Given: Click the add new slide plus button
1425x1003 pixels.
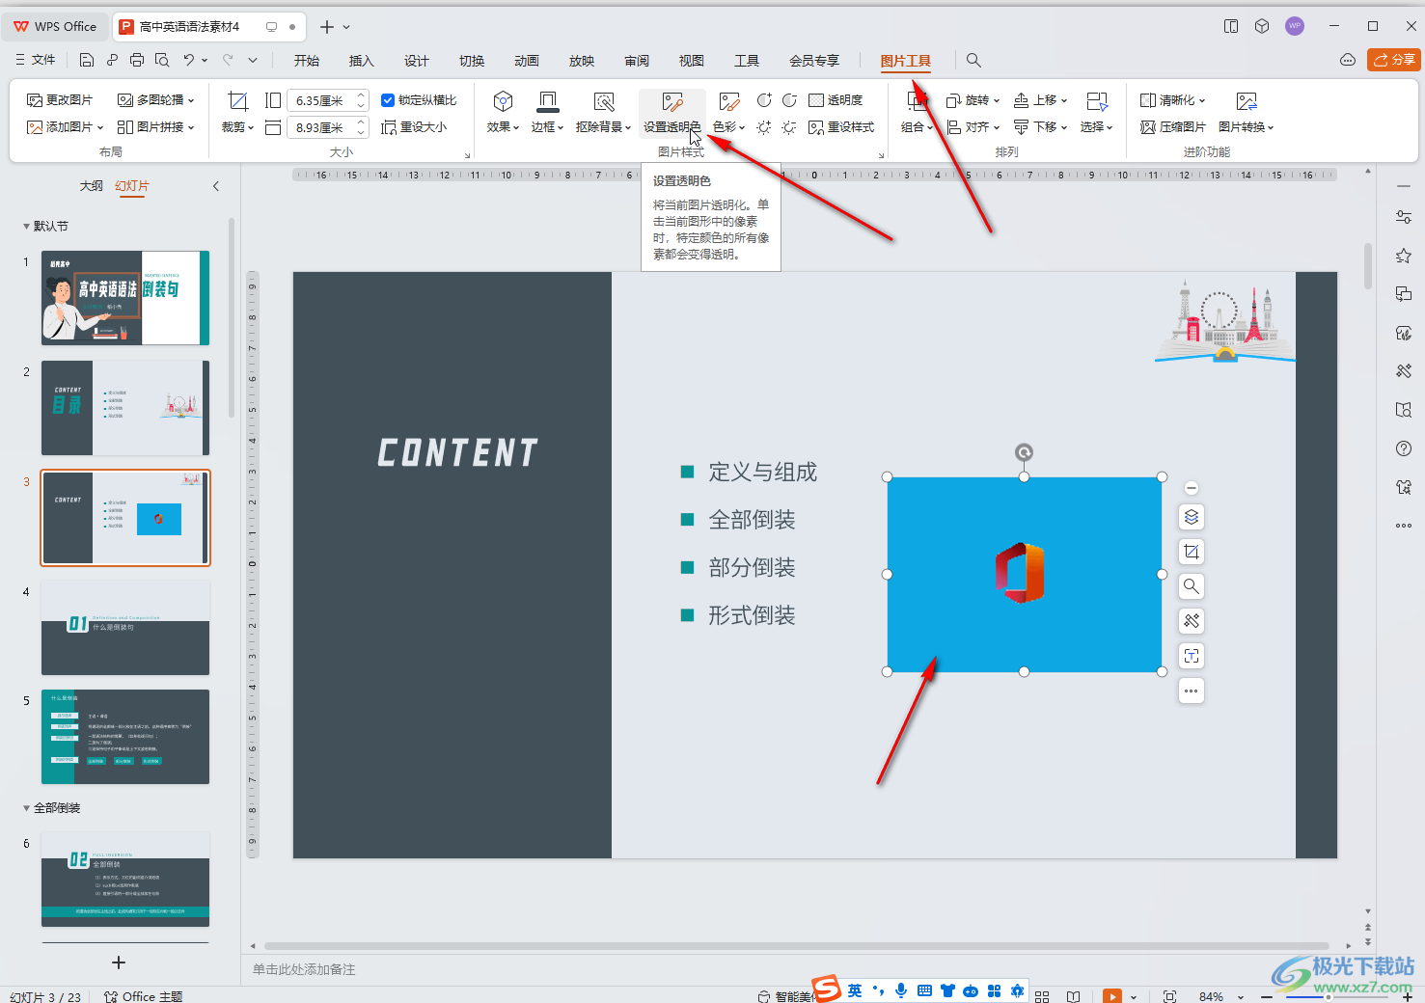Looking at the screenshot, I should coord(119,962).
